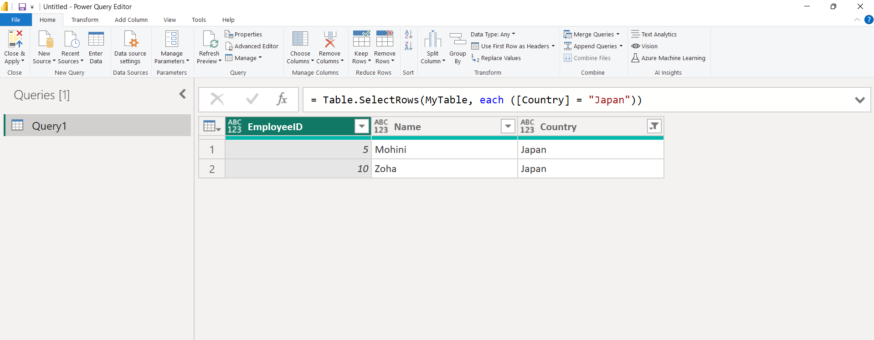
Task: Expand the formula bar chevron
Action: pos(859,100)
